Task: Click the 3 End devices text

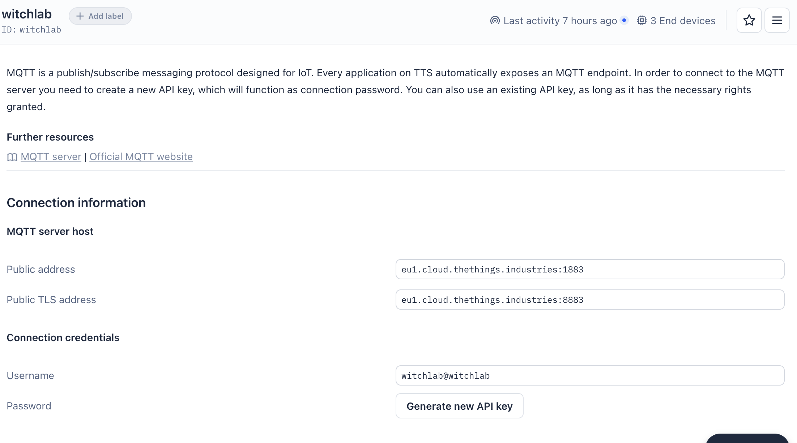Action: [683, 21]
